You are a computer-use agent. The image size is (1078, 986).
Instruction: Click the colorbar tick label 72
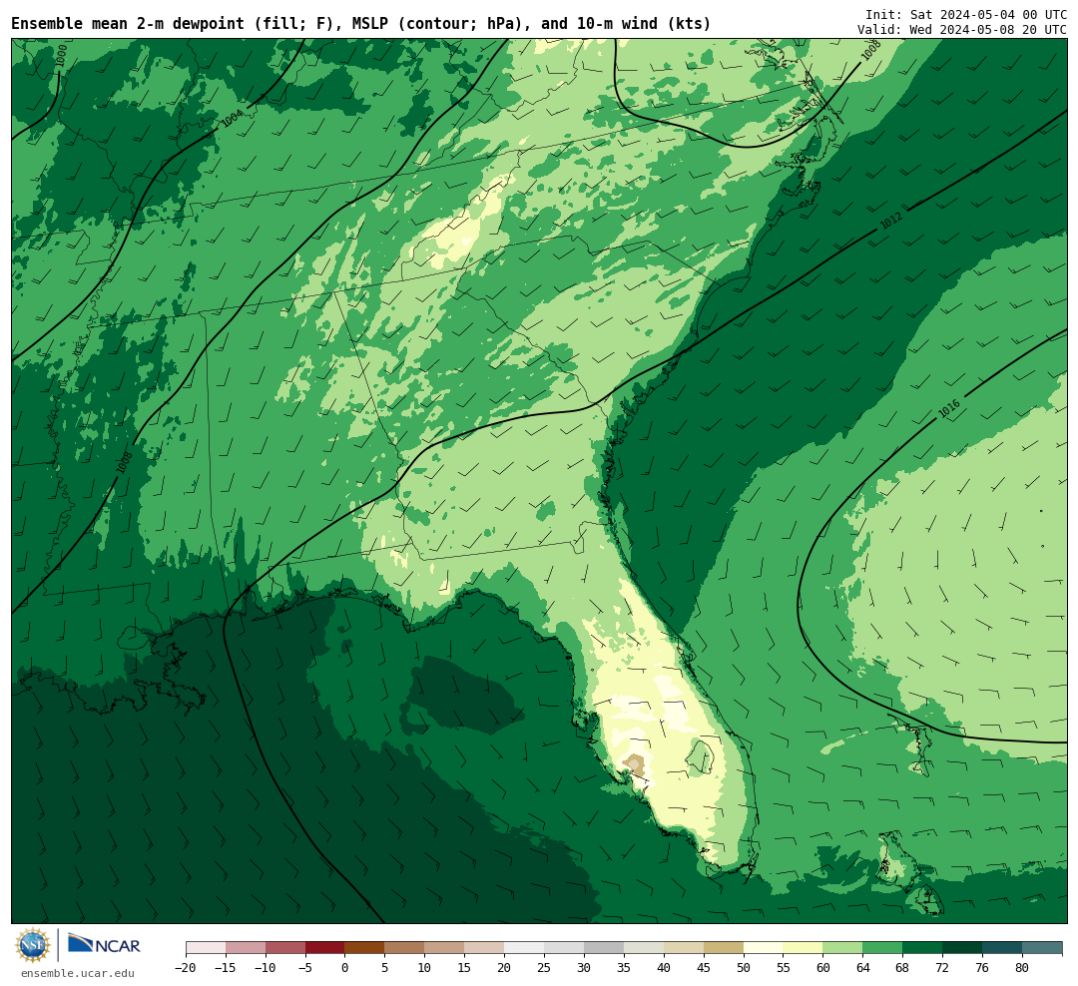[x=942, y=968]
